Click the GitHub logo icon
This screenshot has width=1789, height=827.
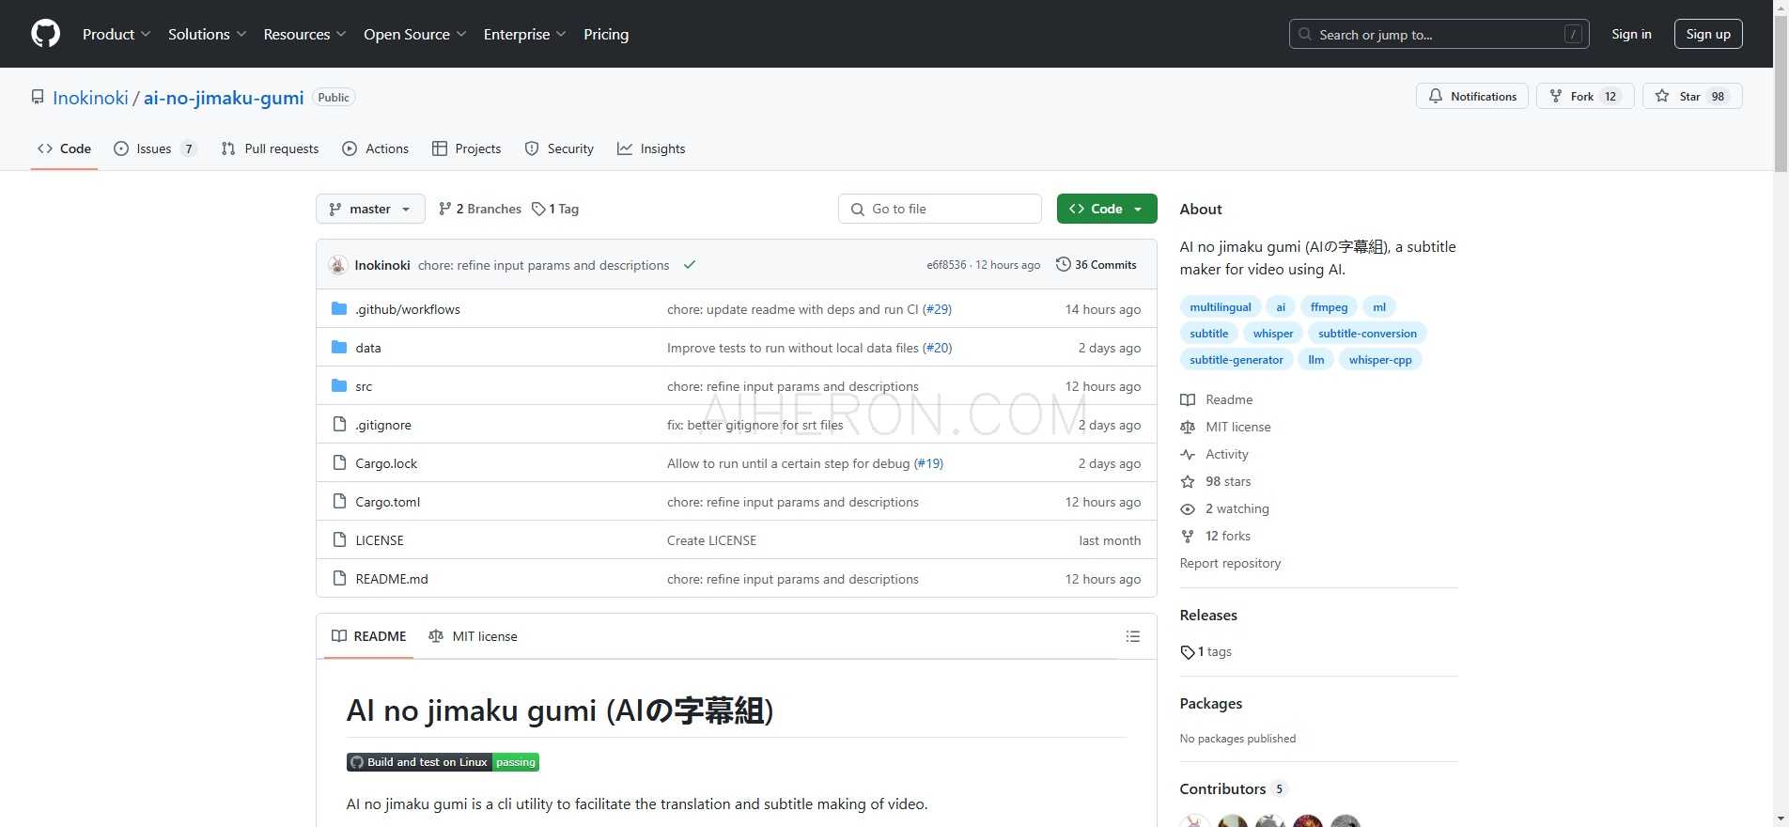point(45,34)
